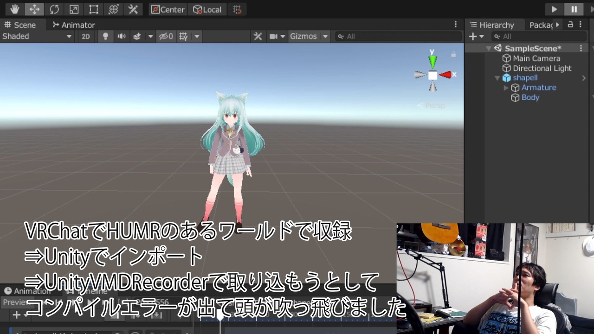The image size is (594, 334).
Task: Select the Scale tool
Action: click(x=74, y=9)
